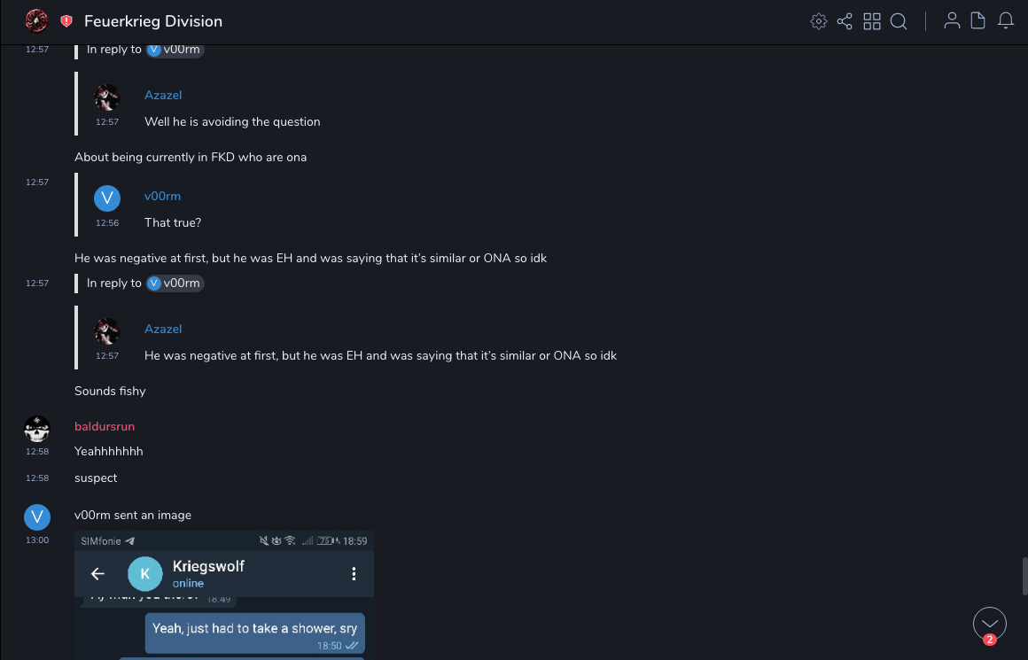
Task: Open baldursrun's profile via username
Action: pos(105,426)
